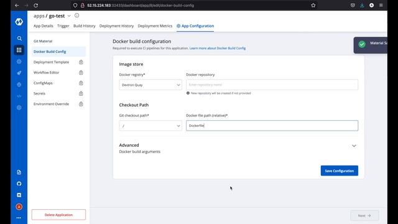
Task: Open Secrets in the config sidebar
Action: coord(39,93)
